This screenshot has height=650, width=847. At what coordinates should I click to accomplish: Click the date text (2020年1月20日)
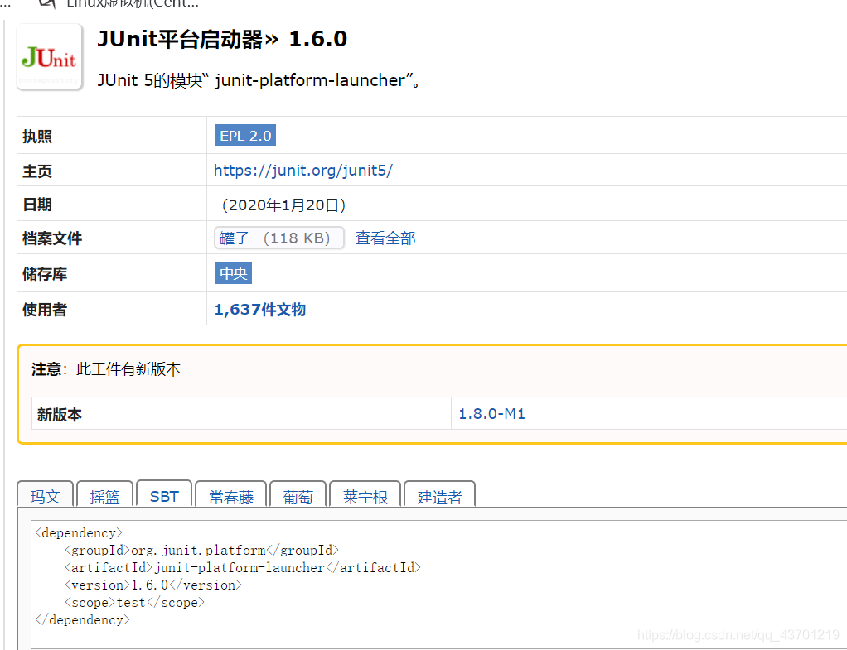[283, 205]
